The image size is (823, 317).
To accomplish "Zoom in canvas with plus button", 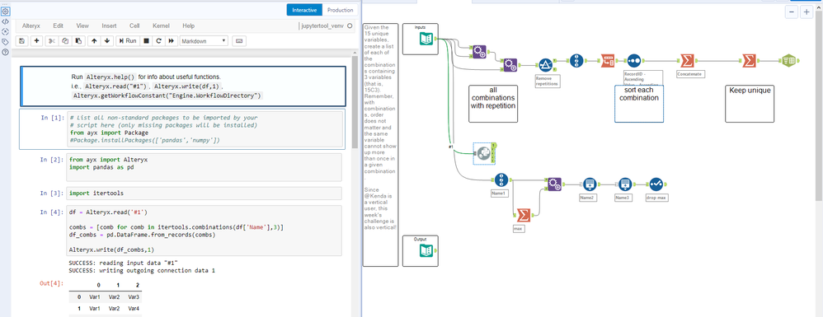I will coord(807,12).
